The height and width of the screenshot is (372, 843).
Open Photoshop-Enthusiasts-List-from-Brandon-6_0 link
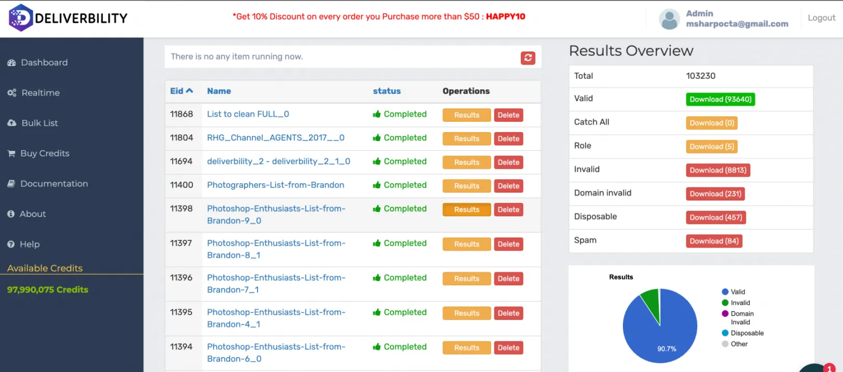click(x=276, y=352)
